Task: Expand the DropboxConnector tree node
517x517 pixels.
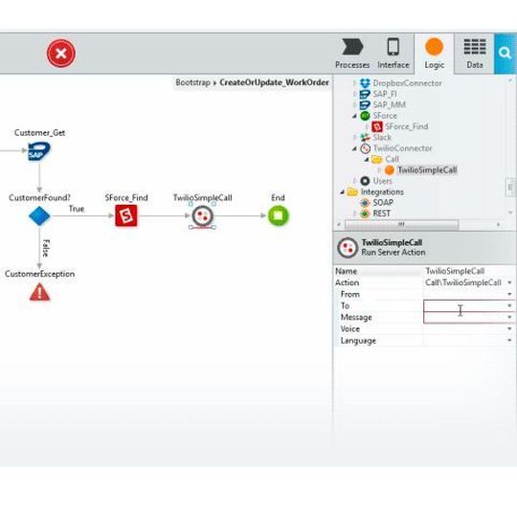Action: pos(355,83)
